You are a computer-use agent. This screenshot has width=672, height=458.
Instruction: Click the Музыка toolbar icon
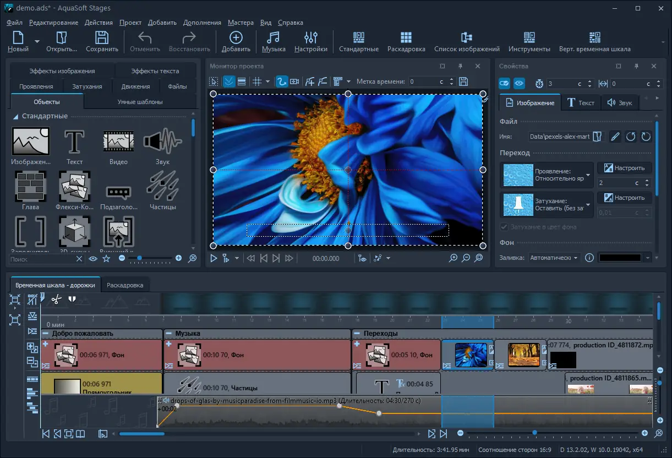click(x=273, y=41)
